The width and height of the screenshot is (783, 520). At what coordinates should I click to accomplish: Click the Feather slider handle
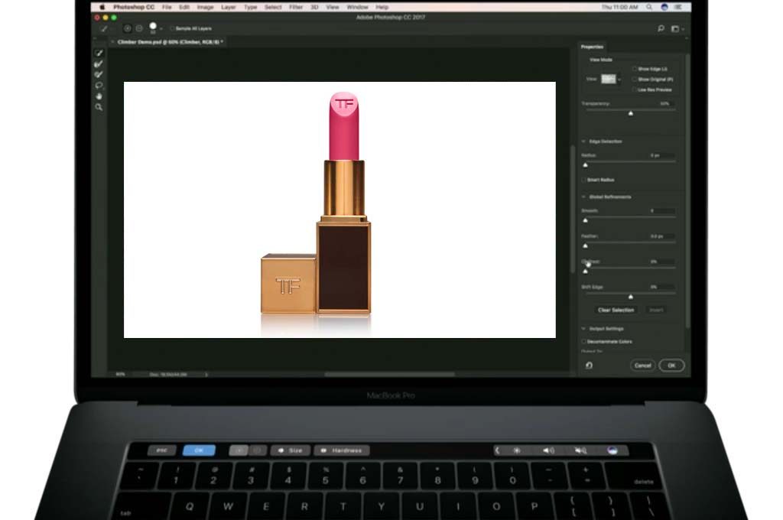[x=585, y=246]
